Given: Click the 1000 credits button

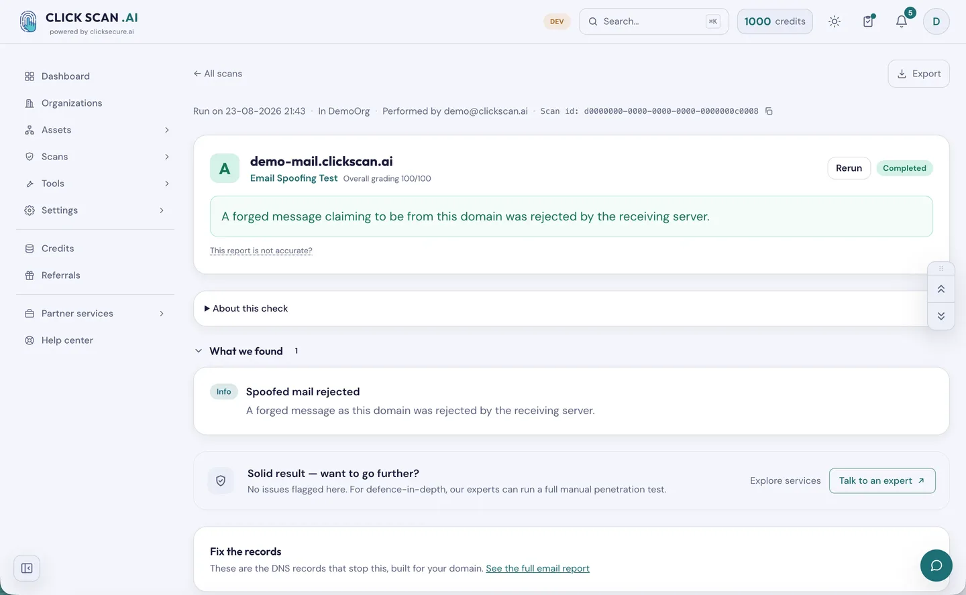Looking at the screenshot, I should (x=775, y=21).
